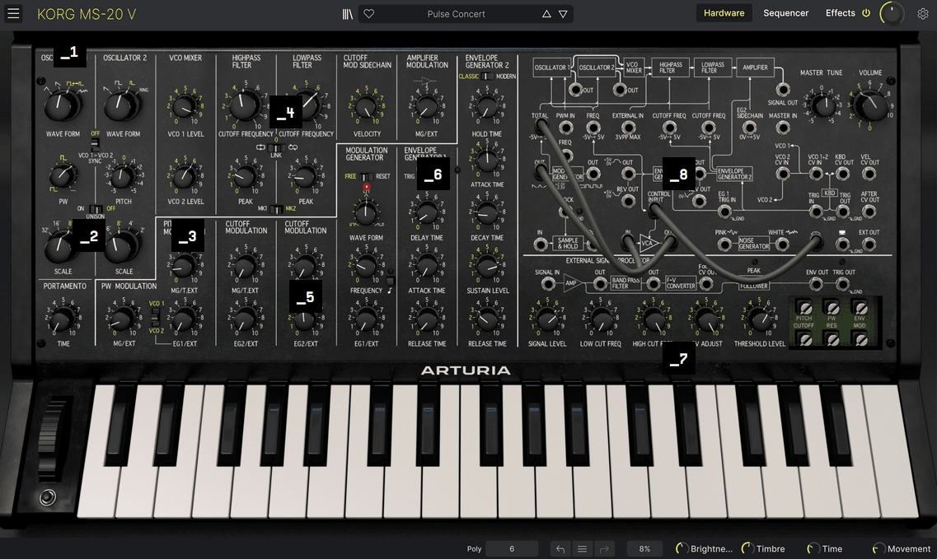Click the PW Modulation MG/EXT knob
The width and height of the screenshot is (937, 559).
click(x=123, y=320)
